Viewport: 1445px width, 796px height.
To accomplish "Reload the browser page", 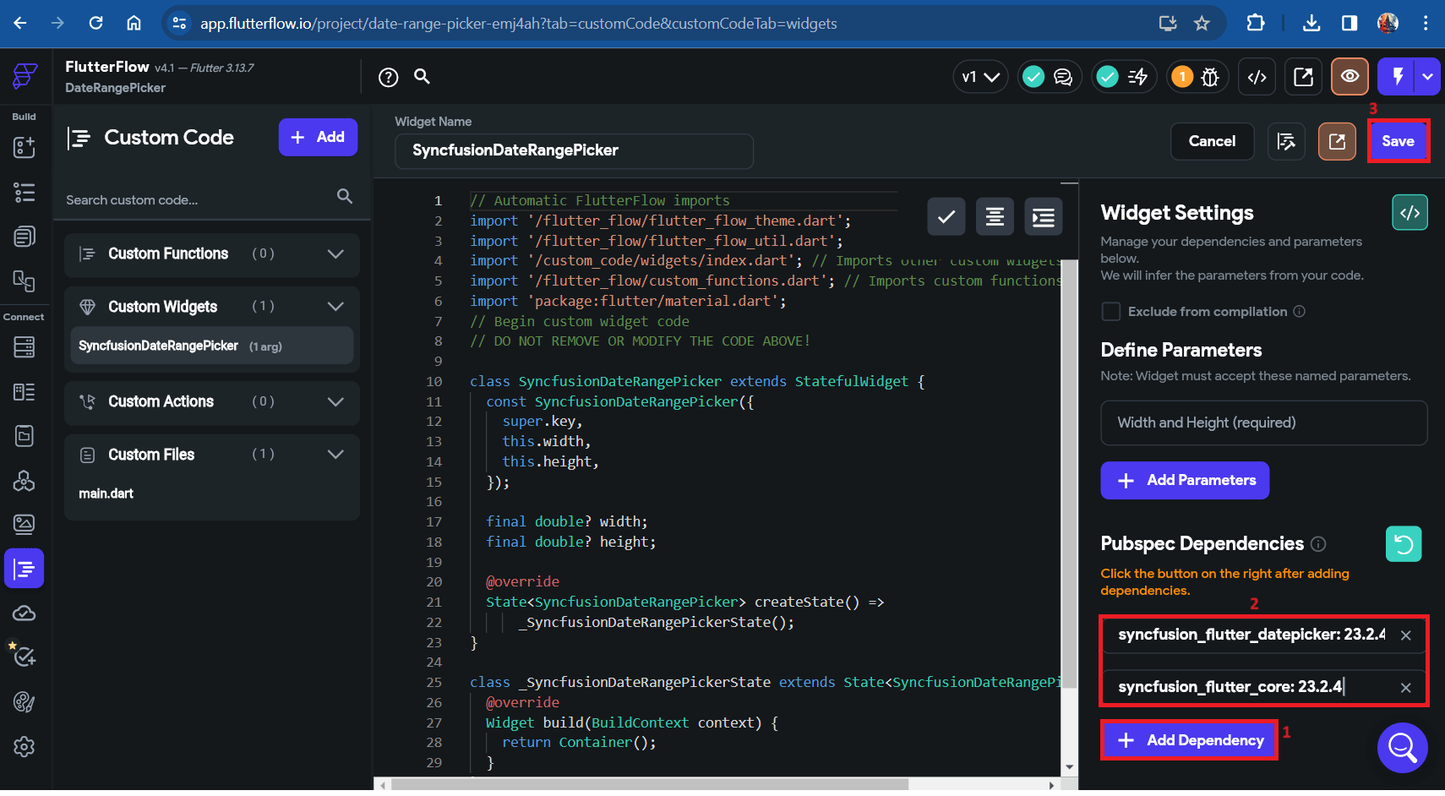I will [95, 23].
